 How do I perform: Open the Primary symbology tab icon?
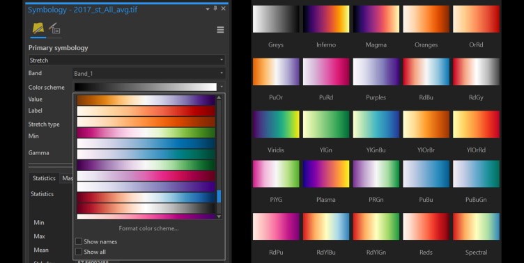click(x=38, y=29)
